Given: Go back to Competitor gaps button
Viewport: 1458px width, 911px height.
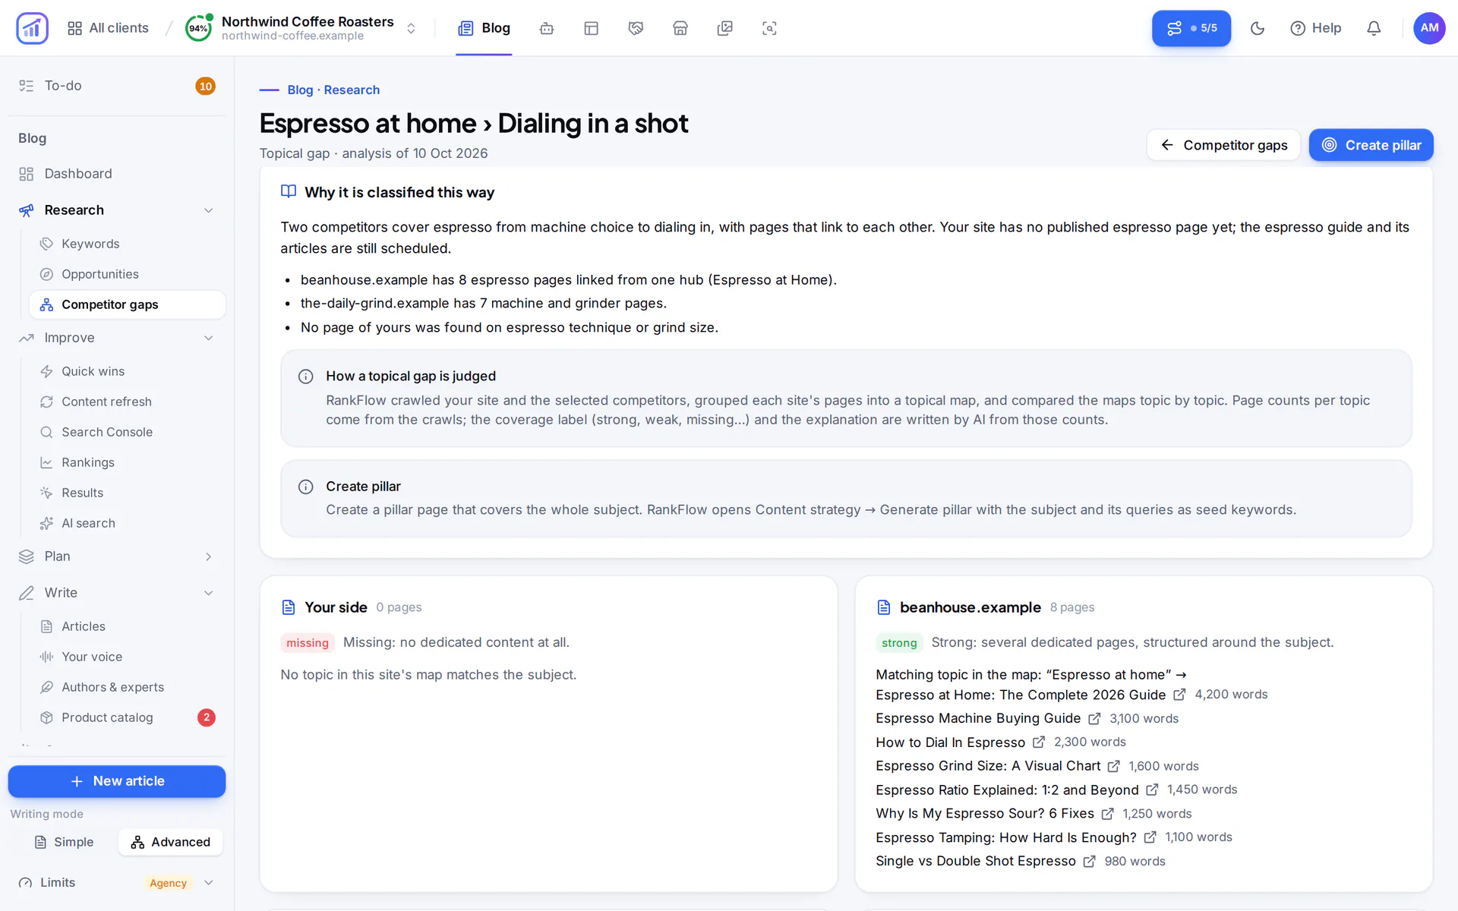Looking at the screenshot, I should pyautogui.click(x=1223, y=145).
